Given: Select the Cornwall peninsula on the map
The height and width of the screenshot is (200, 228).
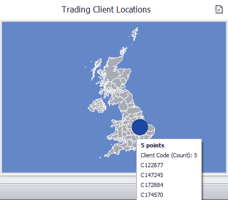Looking at the screenshot, I should pos(110,153).
